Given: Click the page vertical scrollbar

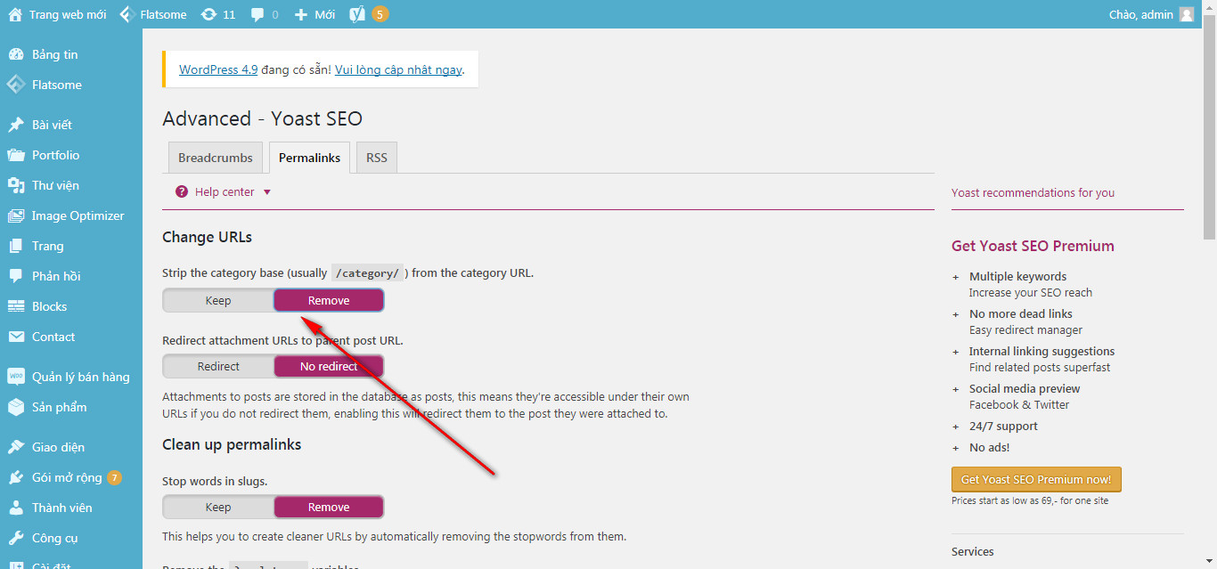Looking at the screenshot, I should click(x=1209, y=134).
